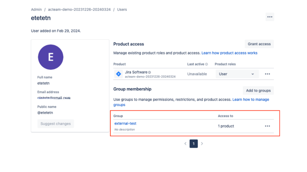Open Learn how product access works link

[229, 53]
